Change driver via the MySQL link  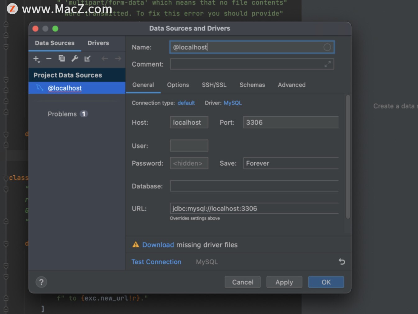pyautogui.click(x=233, y=103)
